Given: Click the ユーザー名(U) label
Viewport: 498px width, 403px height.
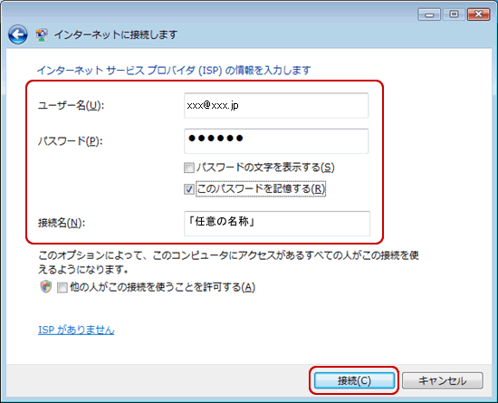Looking at the screenshot, I should (72, 105).
